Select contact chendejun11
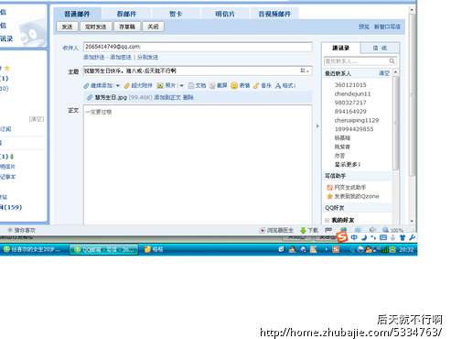Image resolution: width=451 pixels, height=339 pixels. coord(352,93)
